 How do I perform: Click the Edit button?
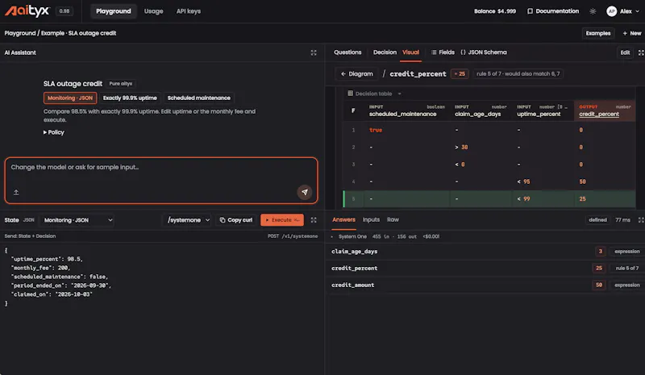[x=625, y=52]
